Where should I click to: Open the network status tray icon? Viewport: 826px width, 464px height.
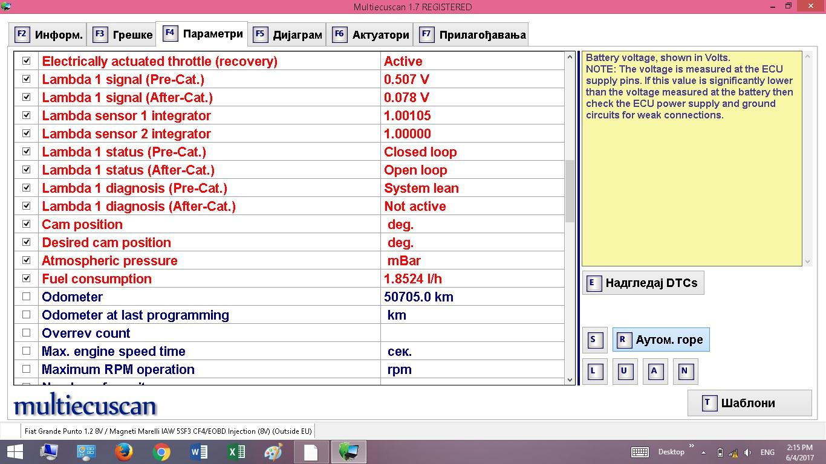(733, 453)
